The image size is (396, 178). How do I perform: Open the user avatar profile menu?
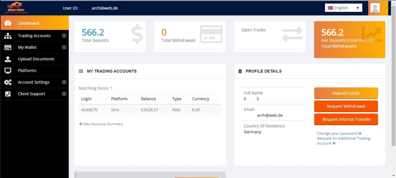point(375,8)
